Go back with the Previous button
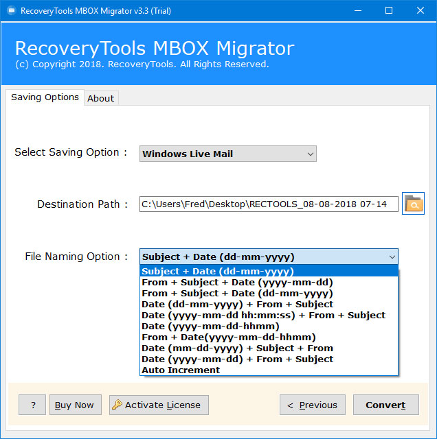Viewport: 437px width, 439px height. 313,405
